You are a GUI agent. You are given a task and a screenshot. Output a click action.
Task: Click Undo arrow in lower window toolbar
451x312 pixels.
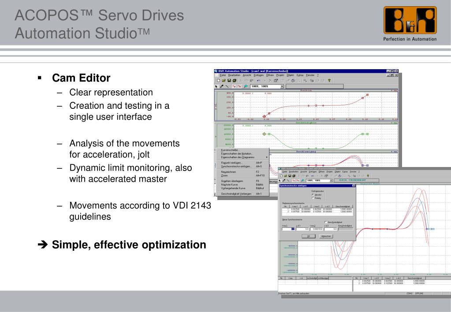313,176
